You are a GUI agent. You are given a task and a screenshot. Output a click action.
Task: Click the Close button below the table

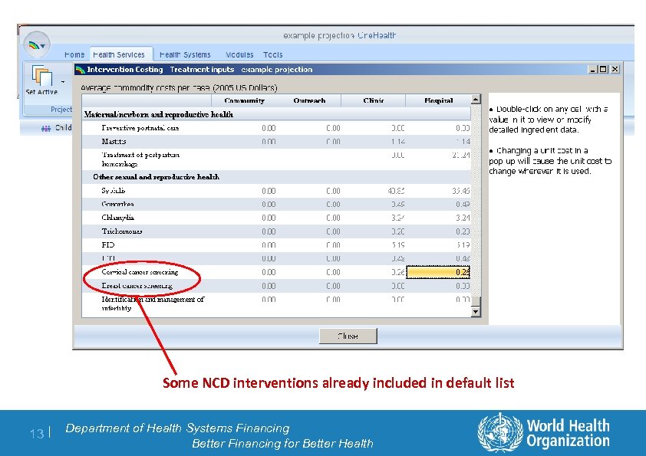tap(348, 336)
